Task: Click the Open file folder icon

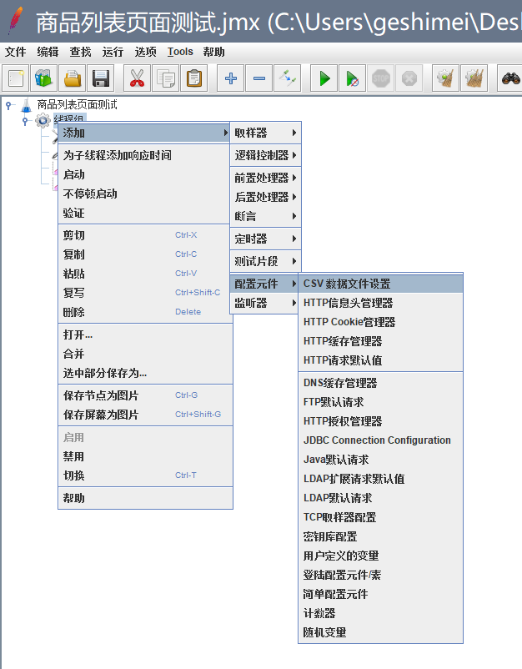Action: (72, 78)
